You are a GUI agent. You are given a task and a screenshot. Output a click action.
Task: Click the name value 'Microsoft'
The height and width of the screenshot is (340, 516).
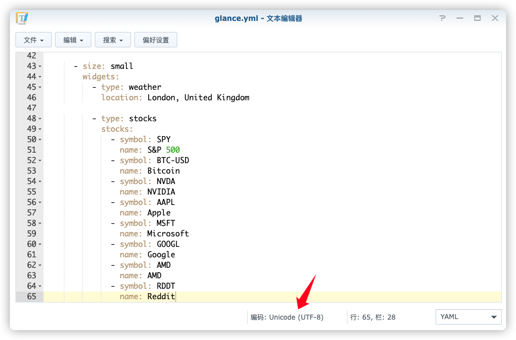(x=168, y=234)
